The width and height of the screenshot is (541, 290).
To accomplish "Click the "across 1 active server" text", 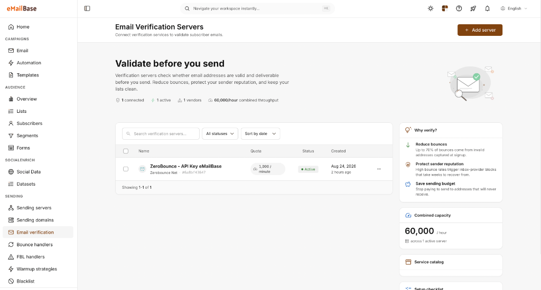I will [428, 241].
